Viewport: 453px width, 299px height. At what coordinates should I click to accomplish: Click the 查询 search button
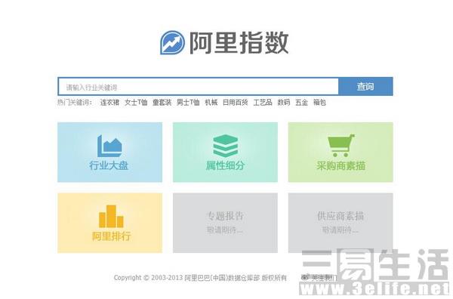365,87
